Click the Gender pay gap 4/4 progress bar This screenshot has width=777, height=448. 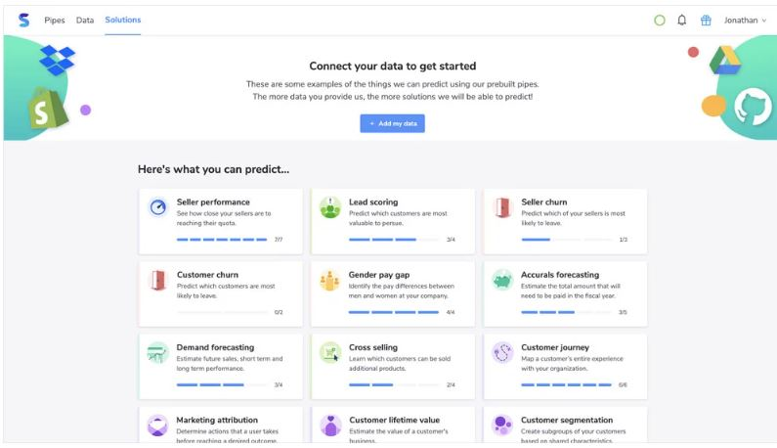(x=394, y=313)
